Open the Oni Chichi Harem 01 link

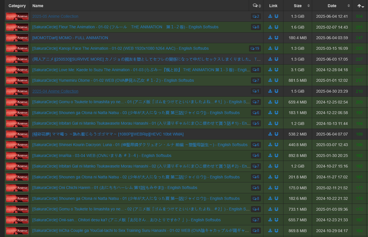pyautogui.click(x=115, y=188)
